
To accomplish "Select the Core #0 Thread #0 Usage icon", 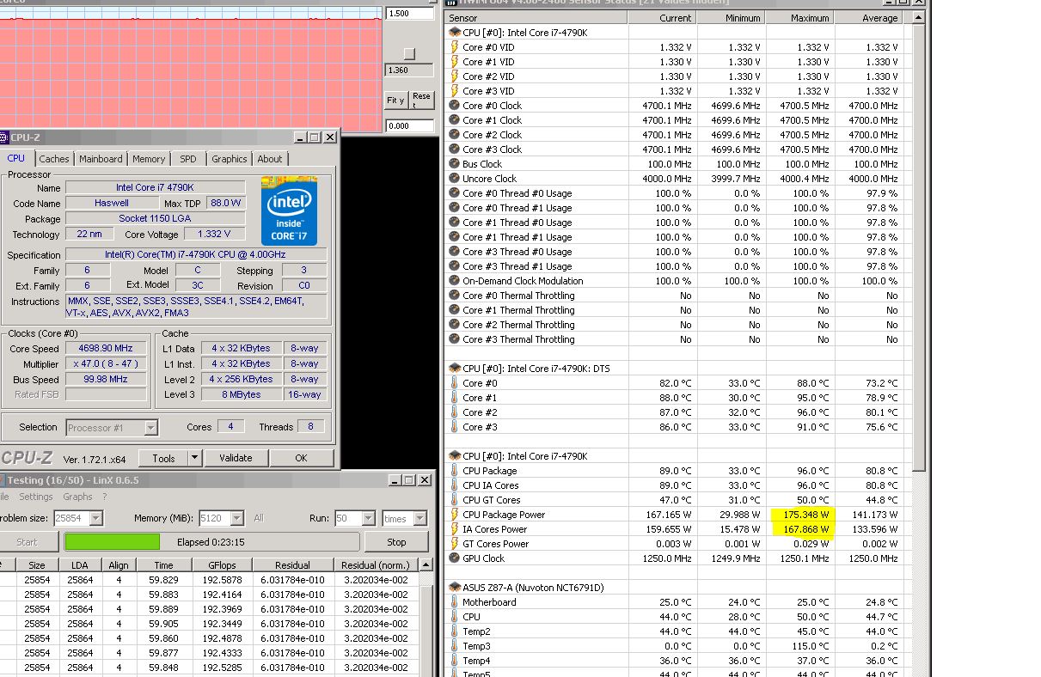I will (455, 193).
